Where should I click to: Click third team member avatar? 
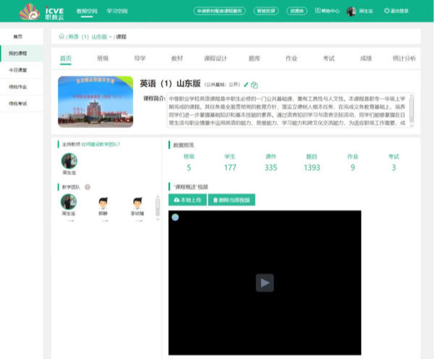(x=137, y=203)
